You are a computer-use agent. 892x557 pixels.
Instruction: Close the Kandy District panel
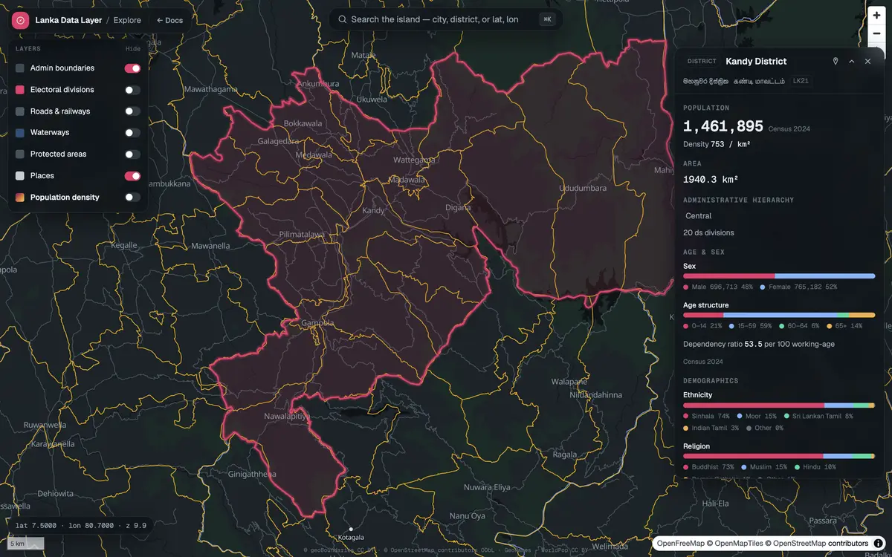[867, 62]
